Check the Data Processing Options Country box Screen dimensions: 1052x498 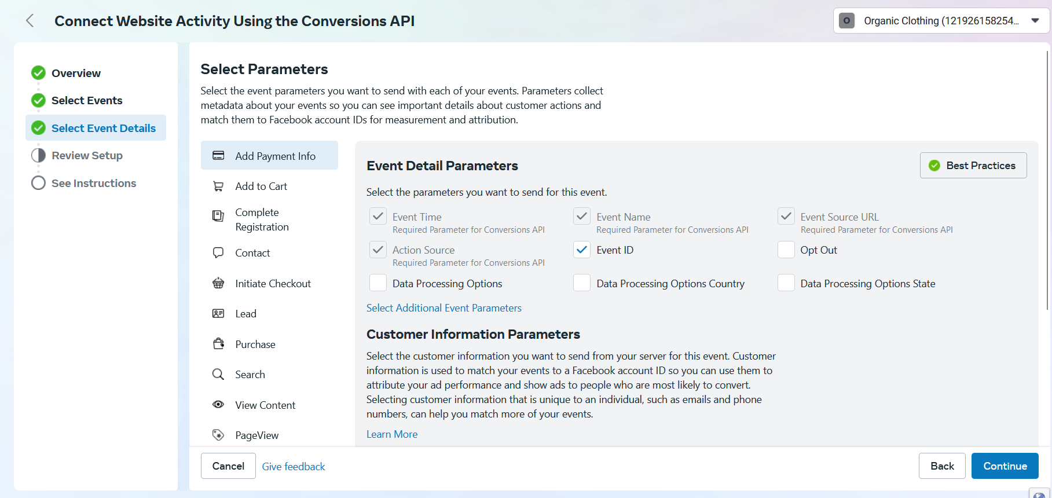581,283
